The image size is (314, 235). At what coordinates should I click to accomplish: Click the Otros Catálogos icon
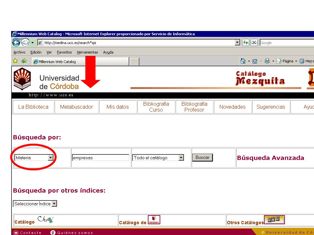click(274, 220)
